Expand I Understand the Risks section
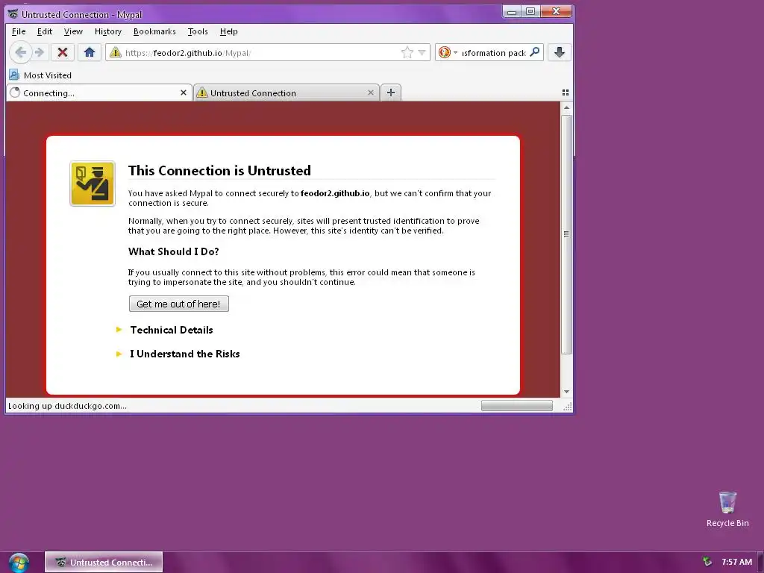Image resolution: width=764 pixels, height=573 pixels. tap(184, 354)
